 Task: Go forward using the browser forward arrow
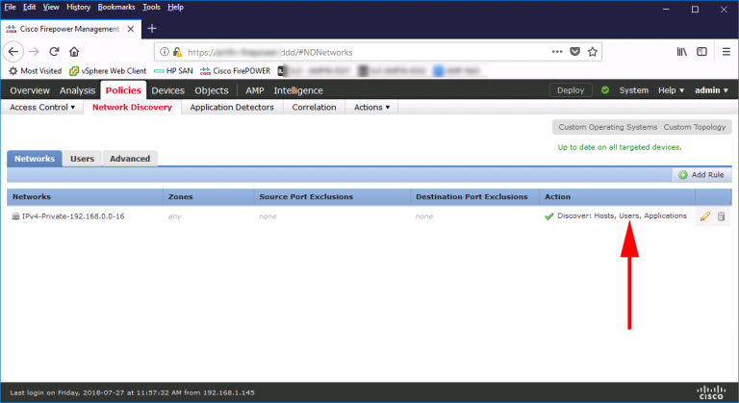pyautogui.click(x=34, y=52)
